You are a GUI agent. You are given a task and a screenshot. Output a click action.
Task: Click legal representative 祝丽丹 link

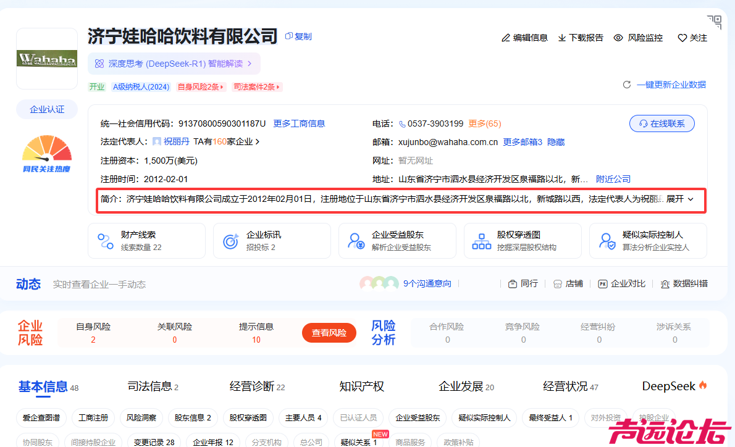click(176, 141)
